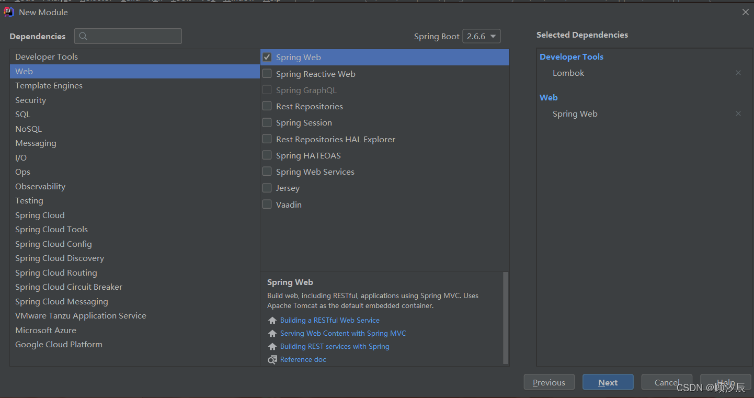Click home icon beside Serving Web Content guide
This screenshot has height=398, width=754.
click(272, 333)
